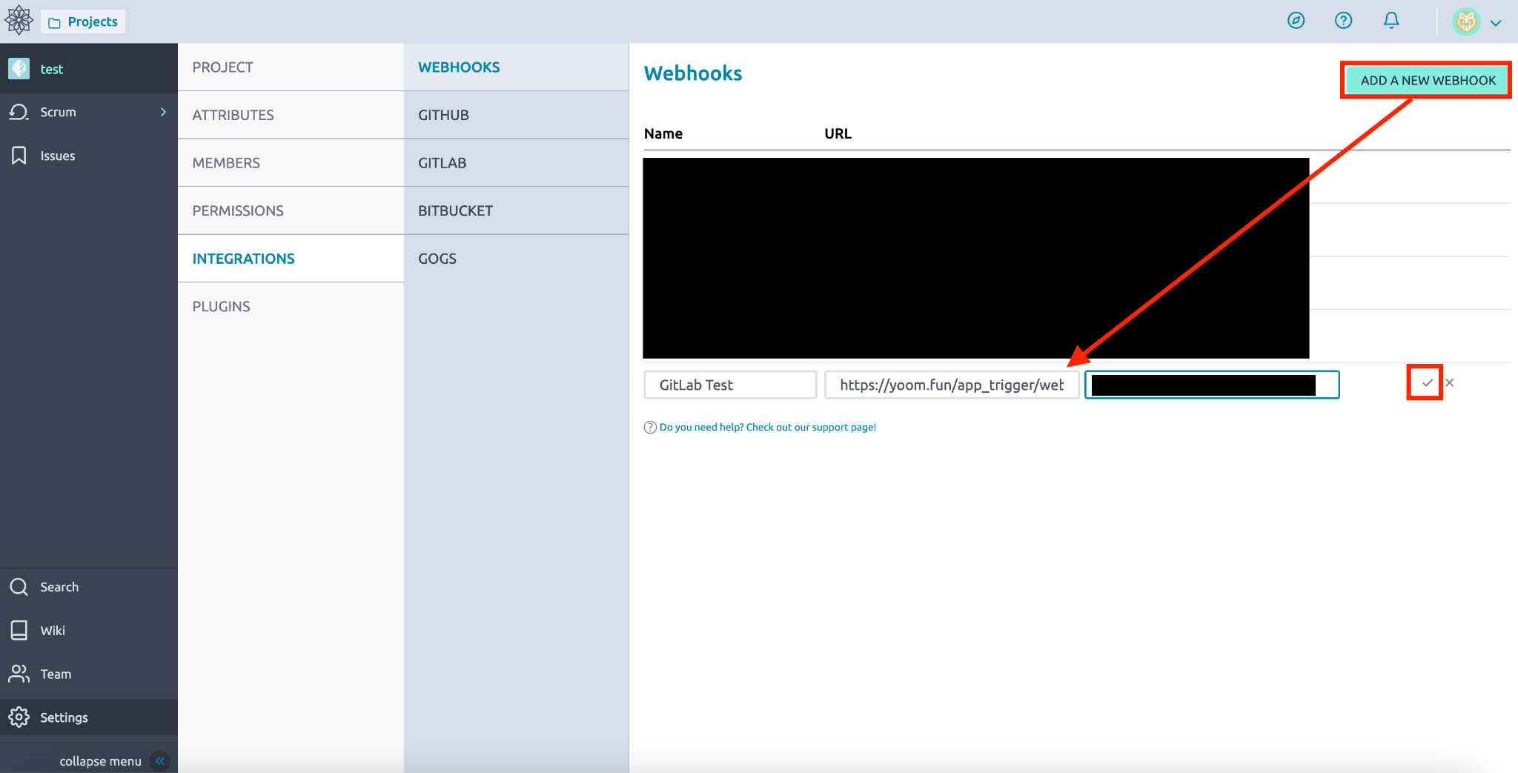Cancel the new webhook with X
1518x773 pixels.
coord(1450,383)
